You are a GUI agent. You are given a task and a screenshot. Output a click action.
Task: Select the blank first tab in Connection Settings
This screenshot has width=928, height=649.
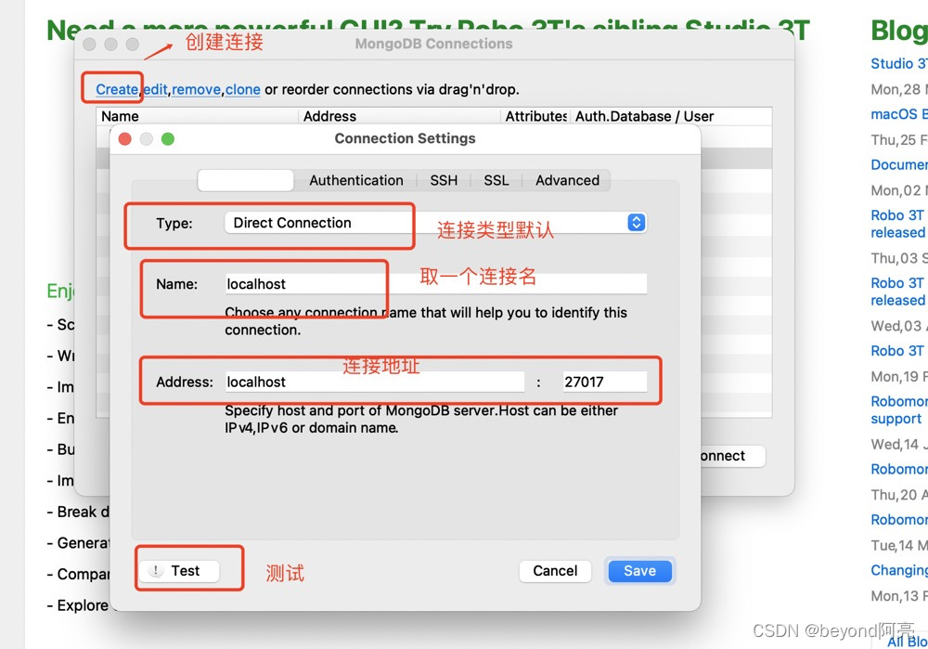coord(246,180)
